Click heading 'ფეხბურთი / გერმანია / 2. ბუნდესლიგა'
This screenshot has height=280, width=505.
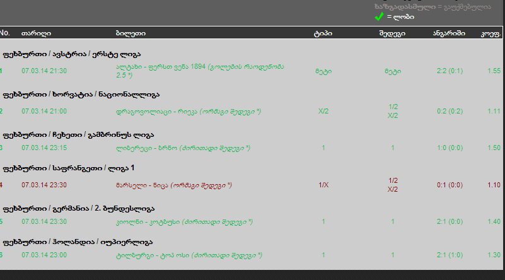tap(79, 209)
